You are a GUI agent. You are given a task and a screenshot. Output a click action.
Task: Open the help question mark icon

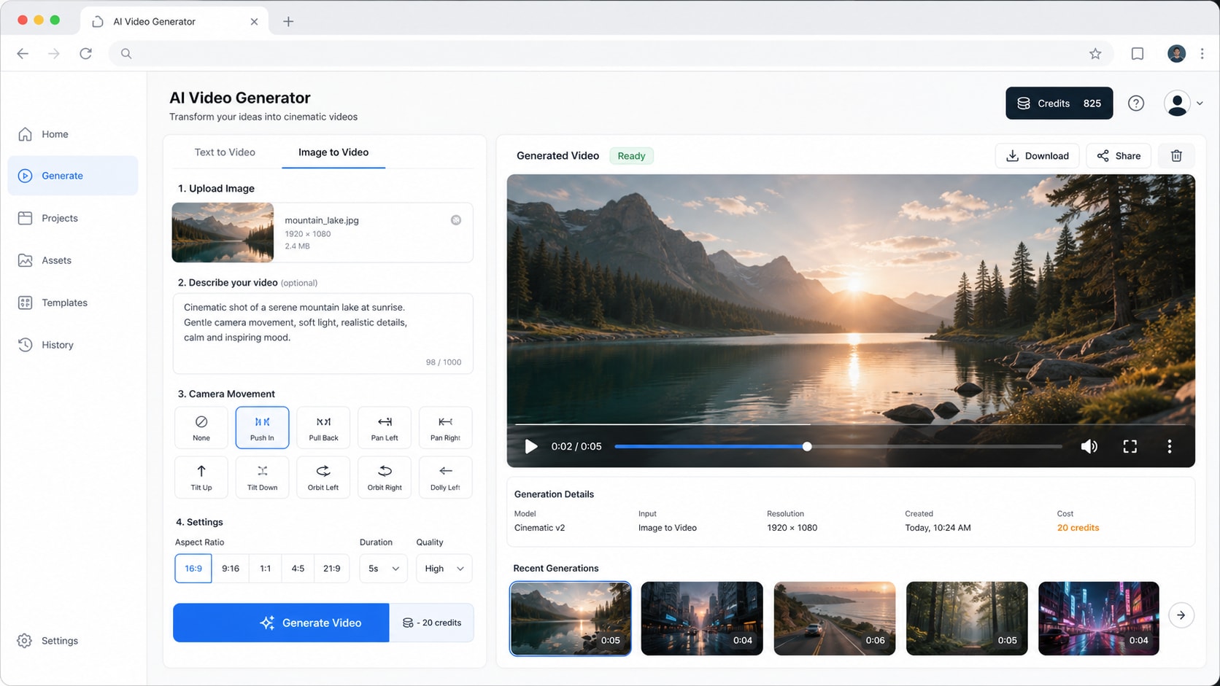click(x=1135, y=104)
